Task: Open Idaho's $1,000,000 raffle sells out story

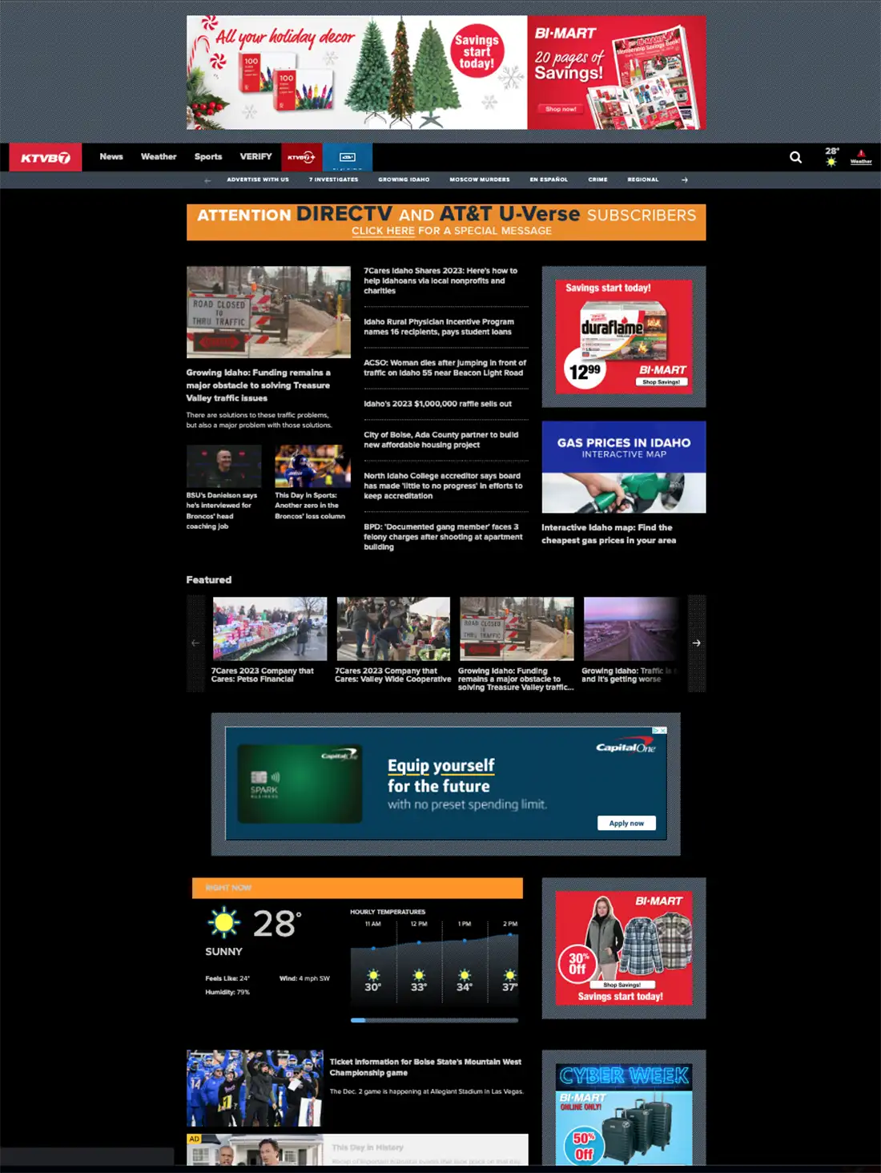Action: [x=437, y=404]
